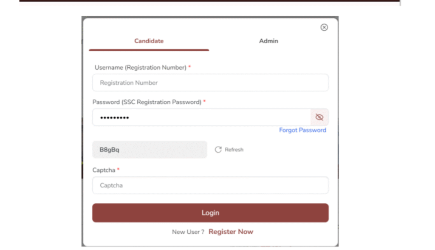Click the Captcha field label

pos(104,170)
